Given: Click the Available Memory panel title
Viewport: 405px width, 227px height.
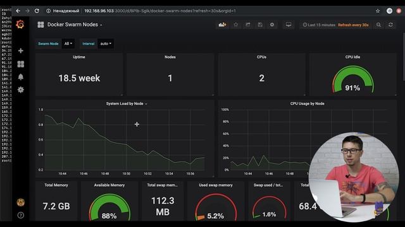Looking at the screenshot, I should (x=109, y=185).
